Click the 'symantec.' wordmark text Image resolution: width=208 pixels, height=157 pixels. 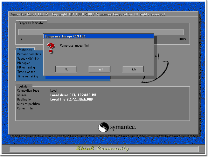123,127
